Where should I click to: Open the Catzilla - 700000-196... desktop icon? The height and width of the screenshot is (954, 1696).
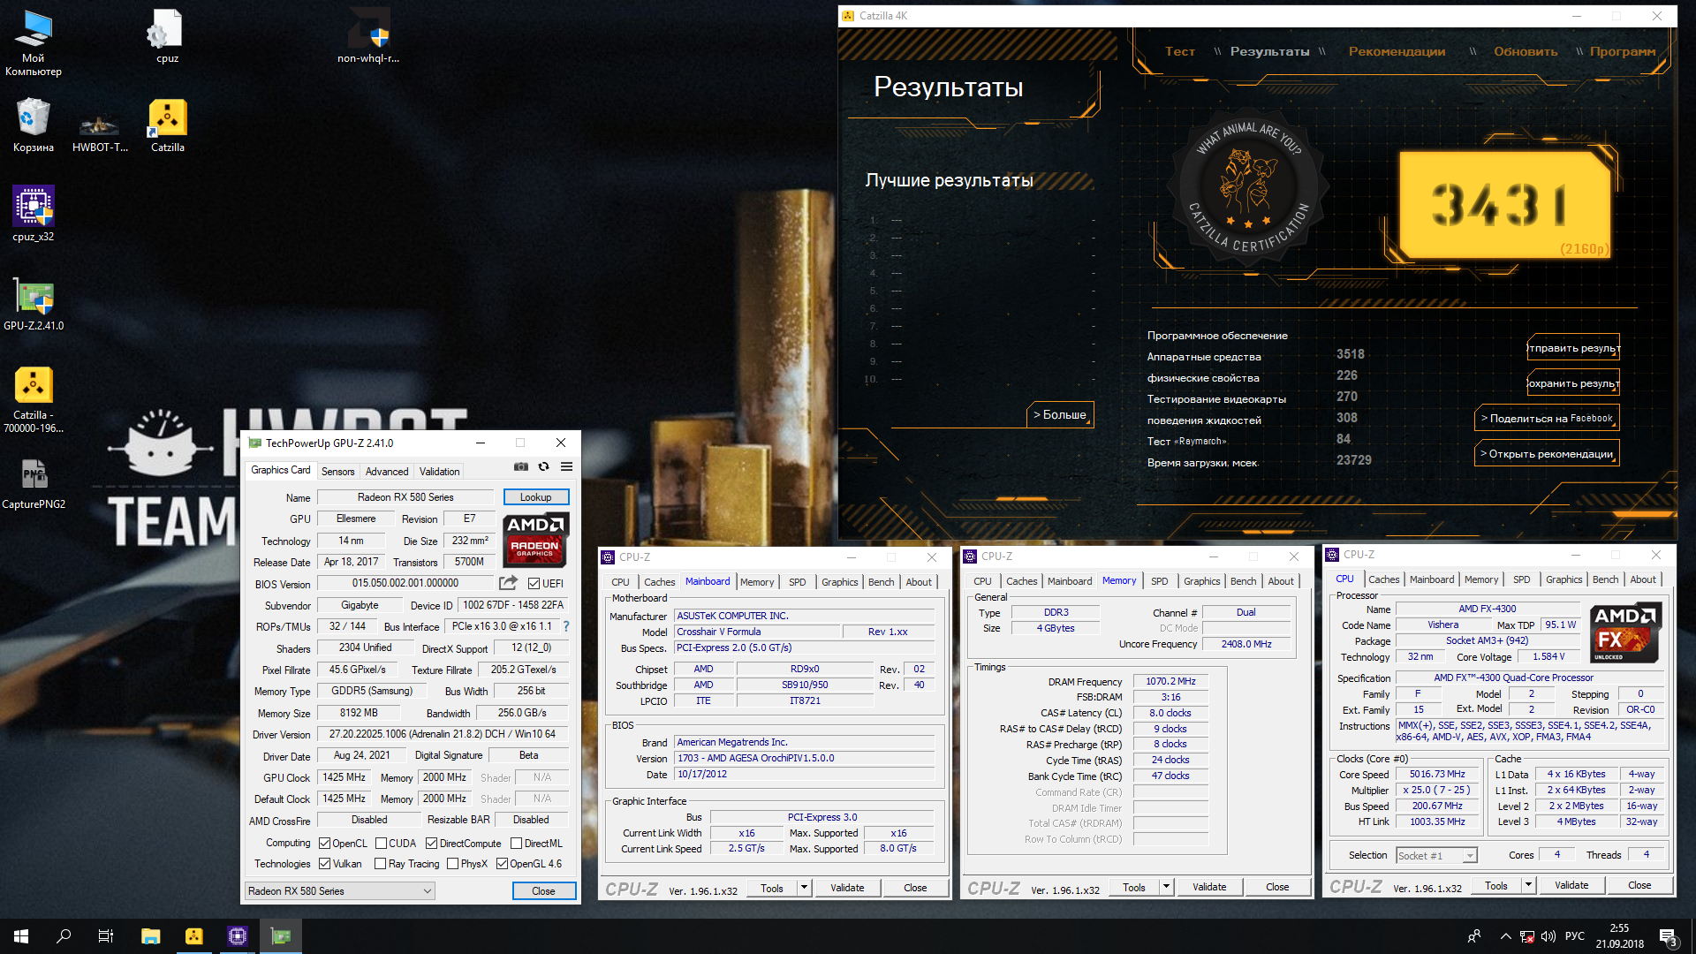(34, 399)
